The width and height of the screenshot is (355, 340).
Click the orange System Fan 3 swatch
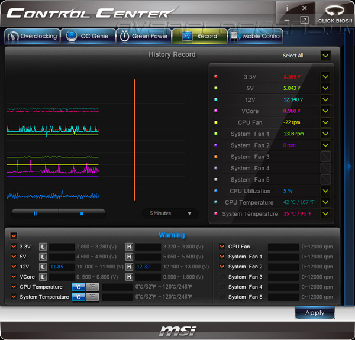click(x=216, y=157)
